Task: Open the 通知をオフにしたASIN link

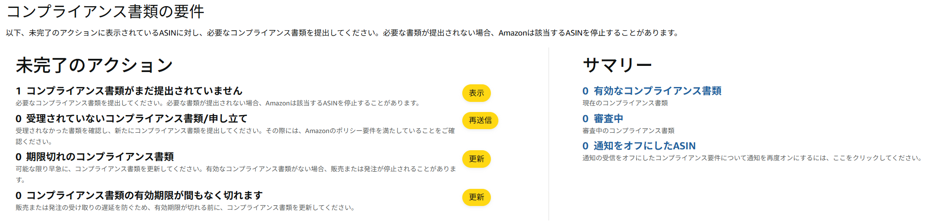Action: pyautogui.click(x=639, y=146)
